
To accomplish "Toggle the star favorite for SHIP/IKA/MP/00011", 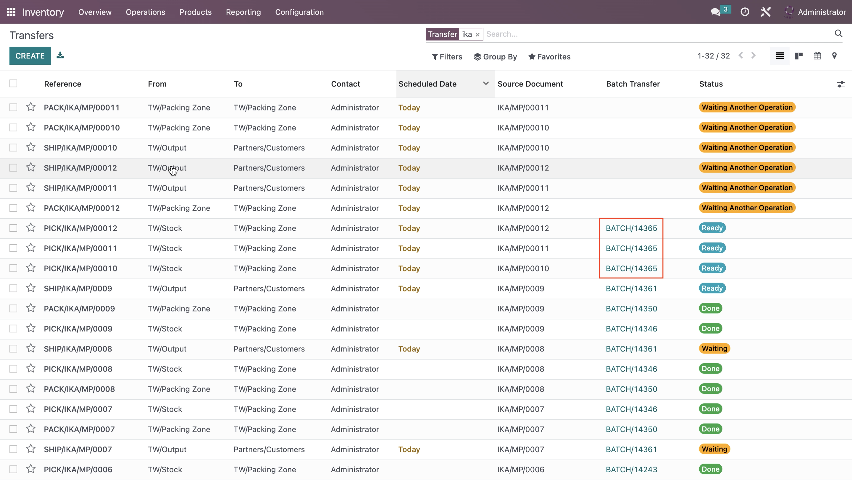I will (x=30, y=188).
